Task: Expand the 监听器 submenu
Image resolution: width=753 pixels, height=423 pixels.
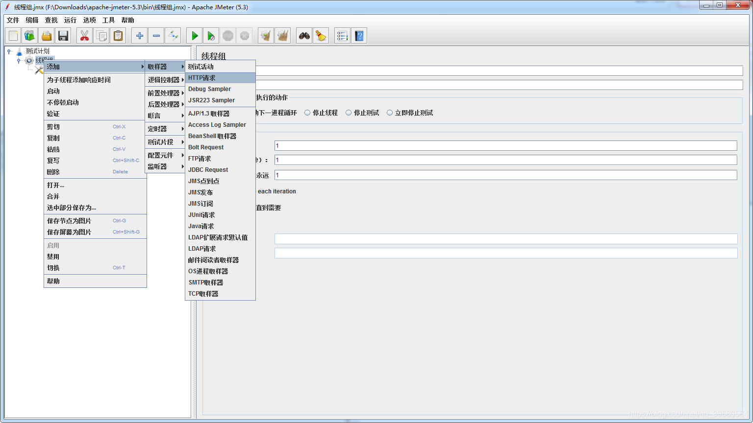Action: [x=165, y=166]
